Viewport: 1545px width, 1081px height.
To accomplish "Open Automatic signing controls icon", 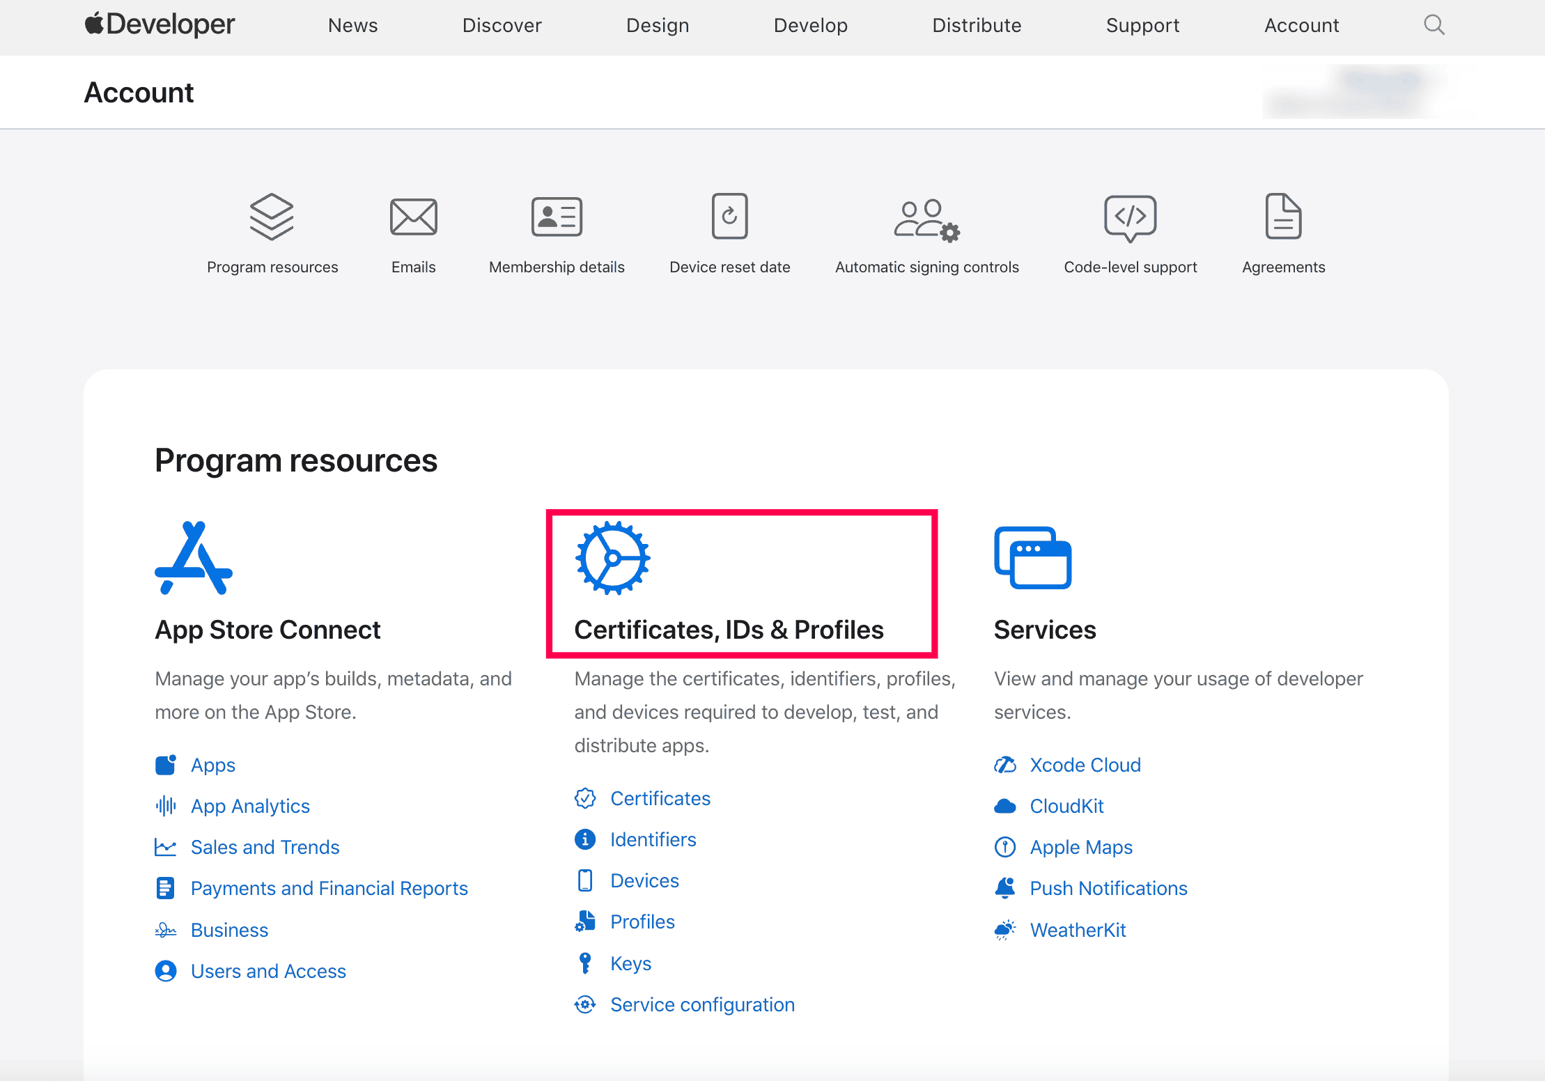I will (x=926, y=219).
